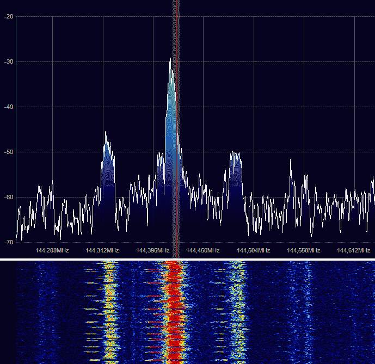The width and height of the screenshot is (375, 364).
Task: Click the -20 dB scale label
Action: tap(9, 16)
